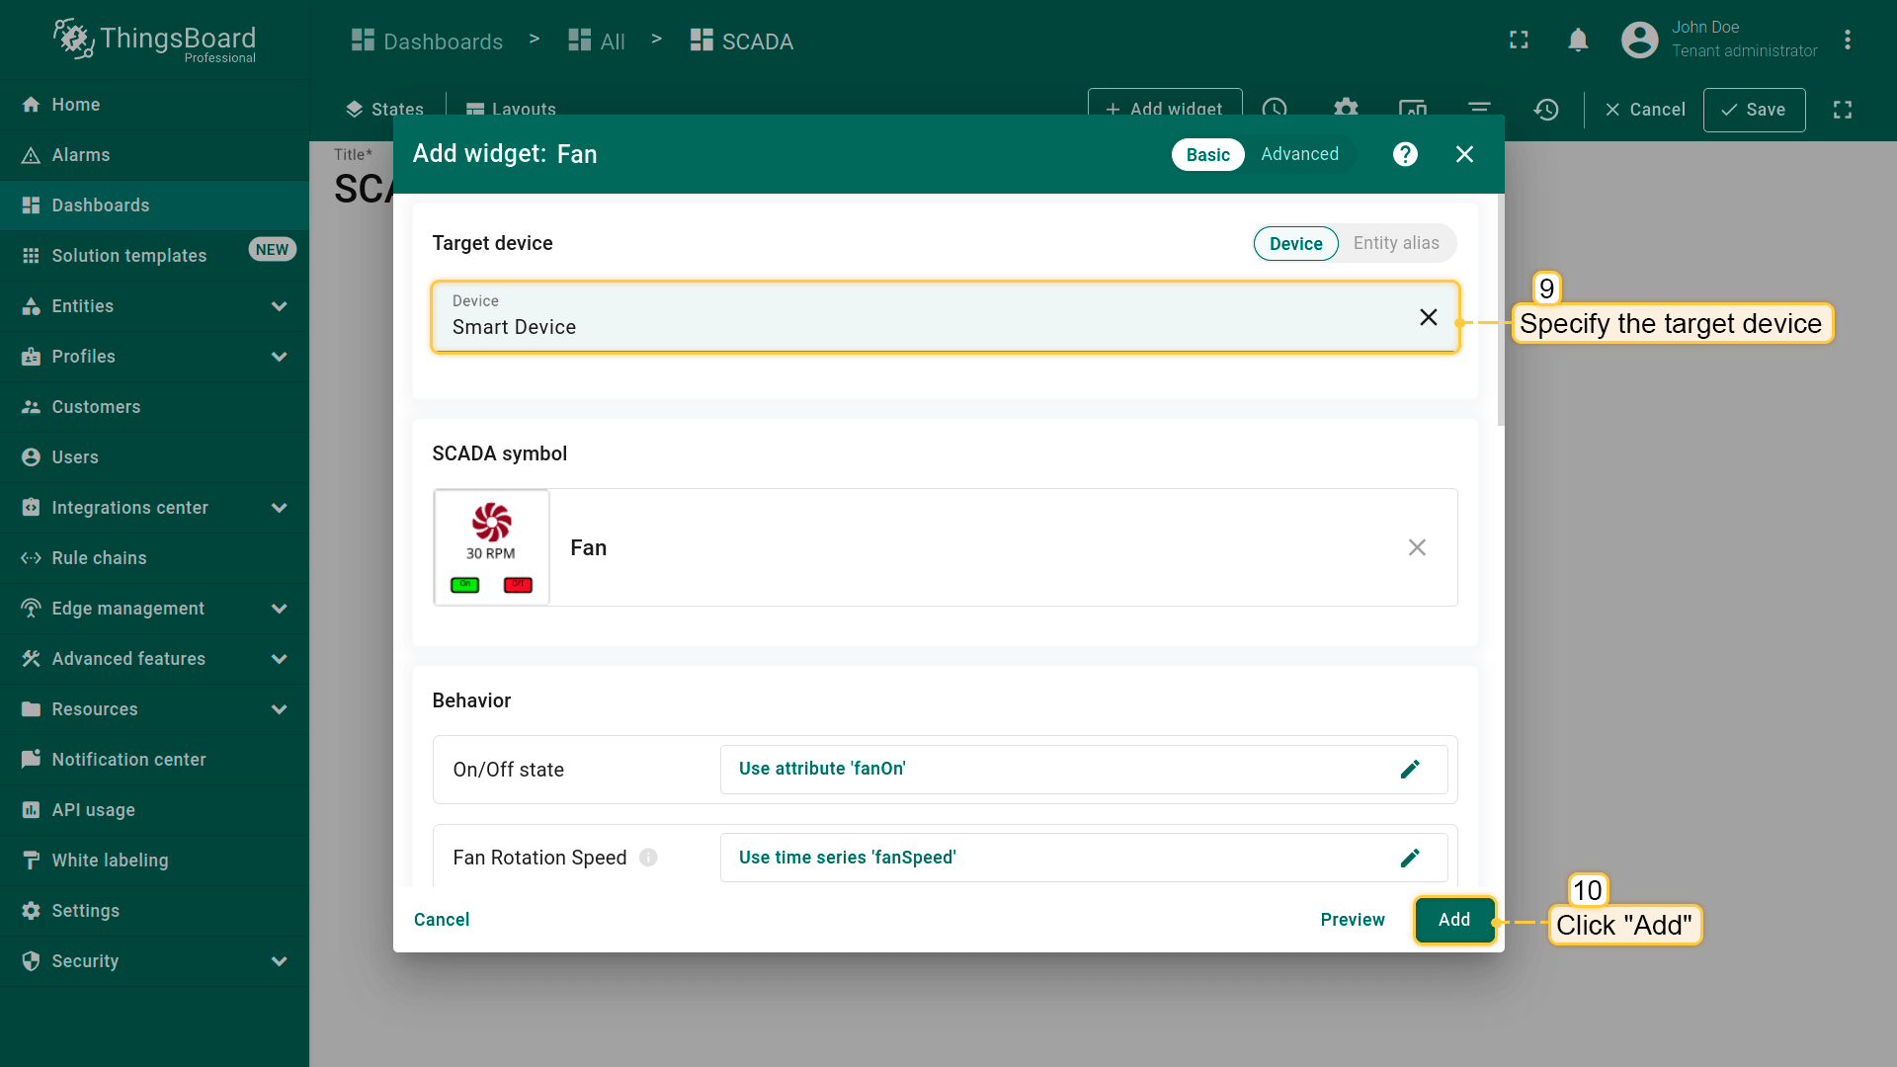Select the Device toggle option
Screen dimensions: 1897x1067
(x=1295, y=244)
